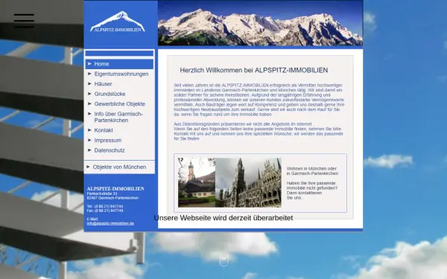This screenshot has height=279, width=447.
Task: Click the scroll-down chevron indicator
Action: pyautogui.click(x=224, y=258)
